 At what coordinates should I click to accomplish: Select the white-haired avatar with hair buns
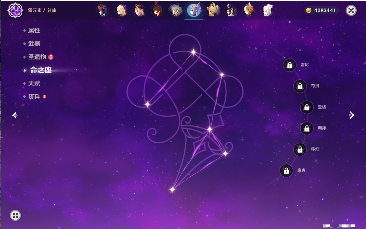(267, 10)
